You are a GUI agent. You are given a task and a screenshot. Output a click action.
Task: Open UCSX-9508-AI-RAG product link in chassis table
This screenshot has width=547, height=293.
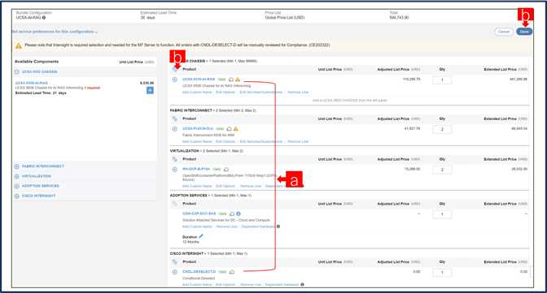pos(199,80)
